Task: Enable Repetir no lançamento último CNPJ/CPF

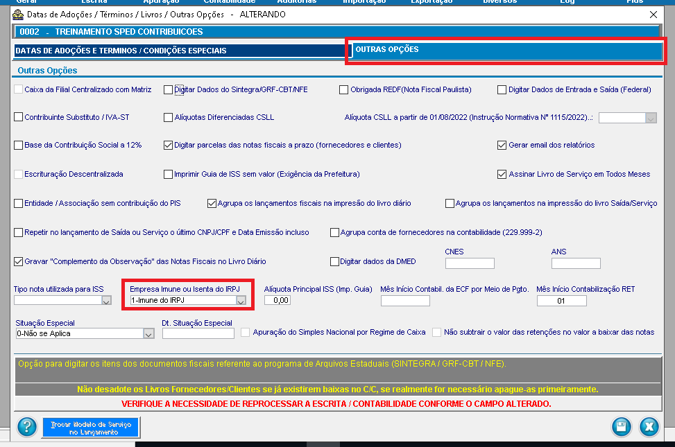Action: pyautogui.click(x=19, y=233)
